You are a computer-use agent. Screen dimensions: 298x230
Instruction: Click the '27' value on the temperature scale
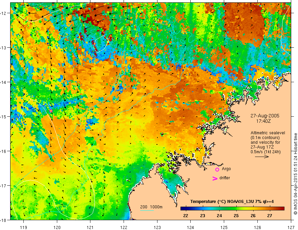270,215
